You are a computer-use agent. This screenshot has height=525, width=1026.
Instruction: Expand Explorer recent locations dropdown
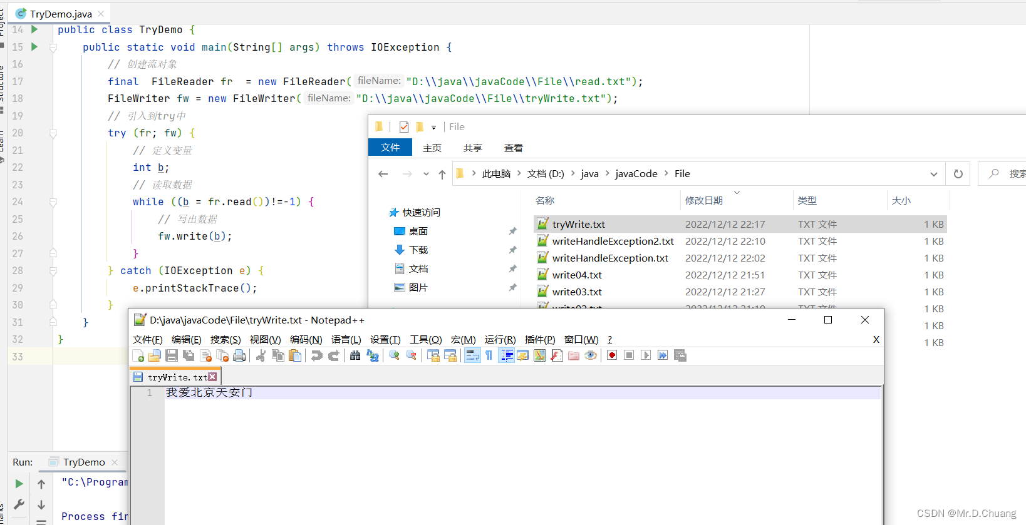click(x=426, y=174)
